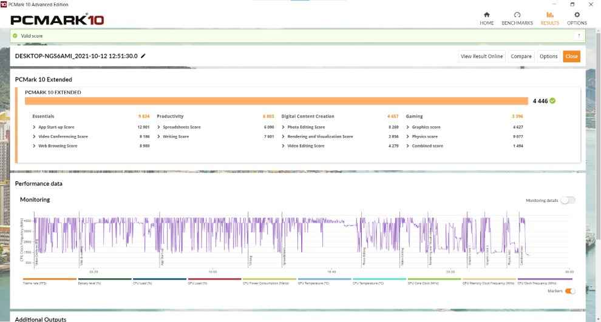The width and height of the screenshot is (601, 322).
Task: Click the pencil icon to rename result
Action: click(143, 56)
